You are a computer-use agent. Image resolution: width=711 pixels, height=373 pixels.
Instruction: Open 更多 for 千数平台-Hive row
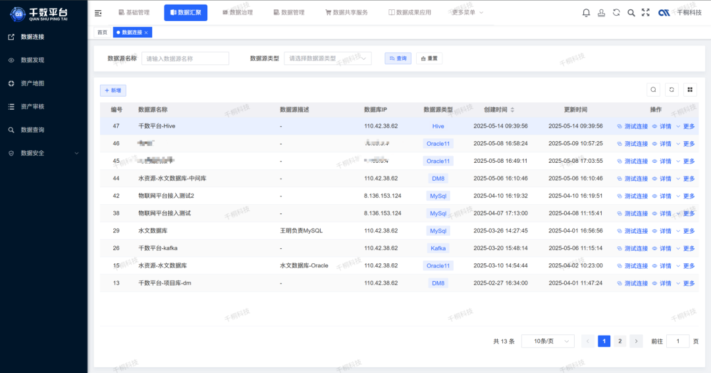685,127
